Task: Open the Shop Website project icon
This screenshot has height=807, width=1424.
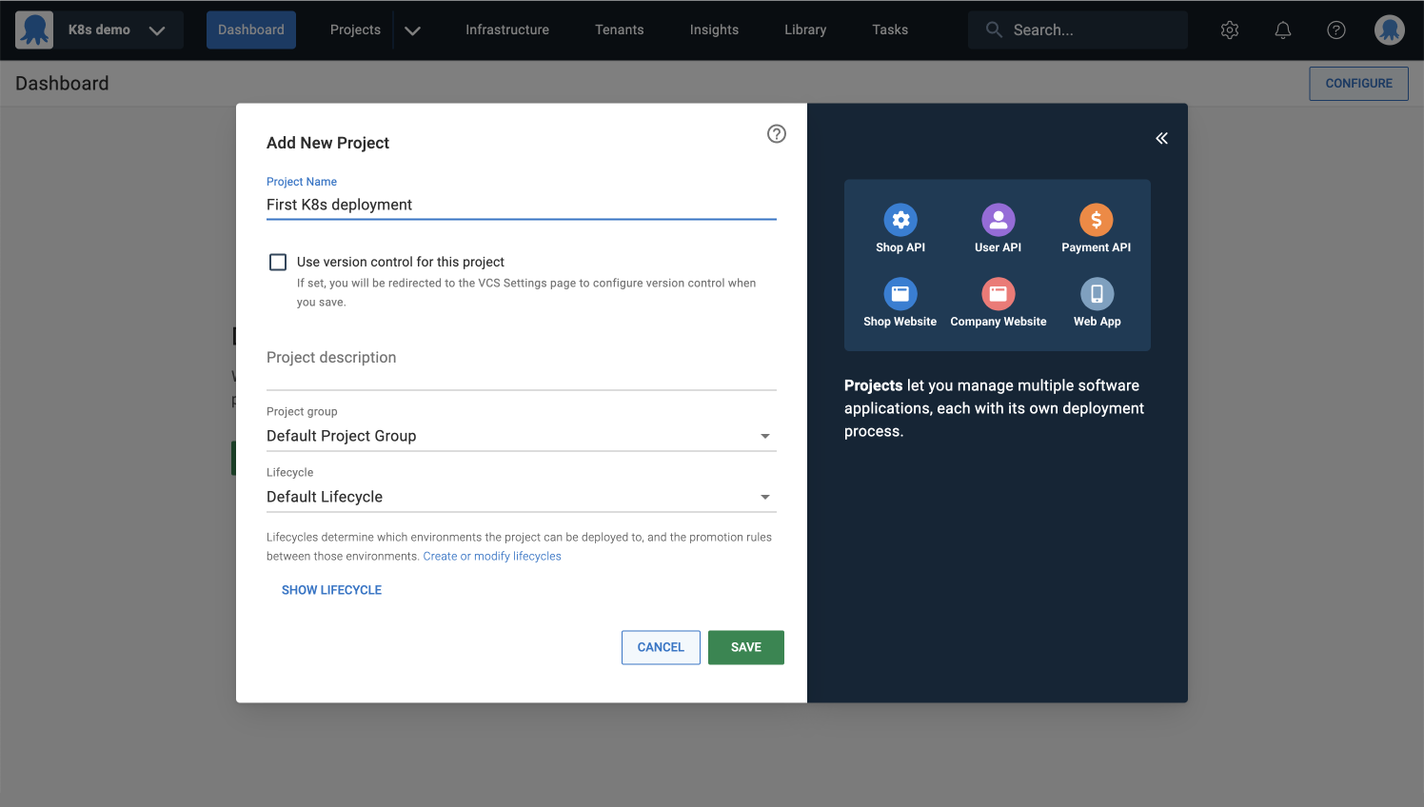Action: coord(900,294)
